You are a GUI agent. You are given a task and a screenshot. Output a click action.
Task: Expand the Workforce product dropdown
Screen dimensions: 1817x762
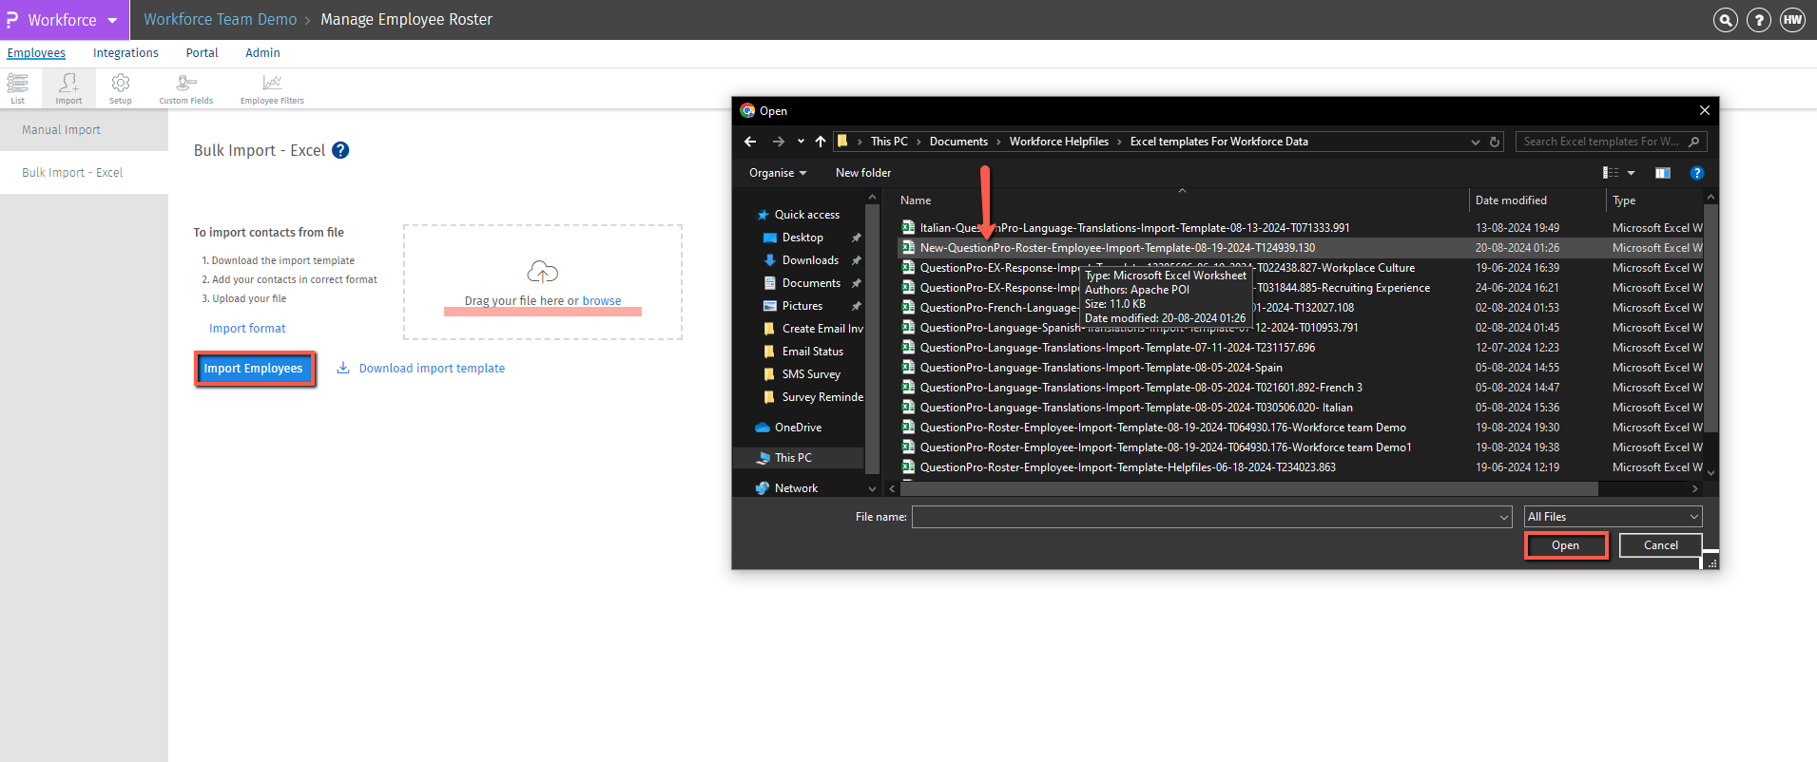tap(112, 20)
